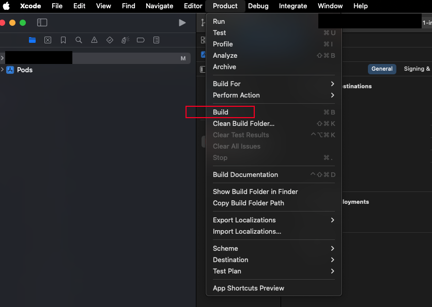The width and height of the screenshot is (432, 307).
Task: Open the Editor menu
Action: point(193,6)
